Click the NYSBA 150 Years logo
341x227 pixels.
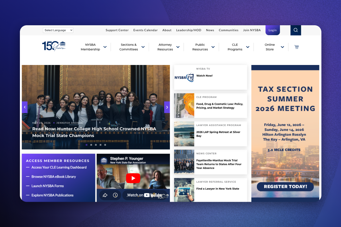[54, 46]
